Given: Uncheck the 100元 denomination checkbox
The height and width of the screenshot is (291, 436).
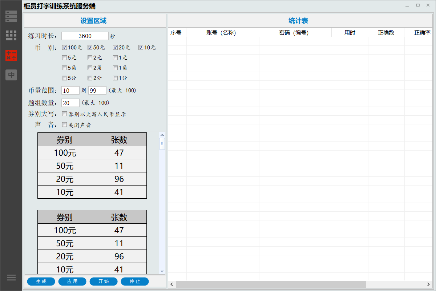Looking at the screenshot, I should pos(64,47).
